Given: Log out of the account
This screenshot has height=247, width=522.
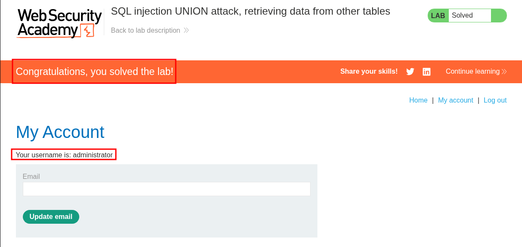Looking at the screenshot, I should (495, 100).
